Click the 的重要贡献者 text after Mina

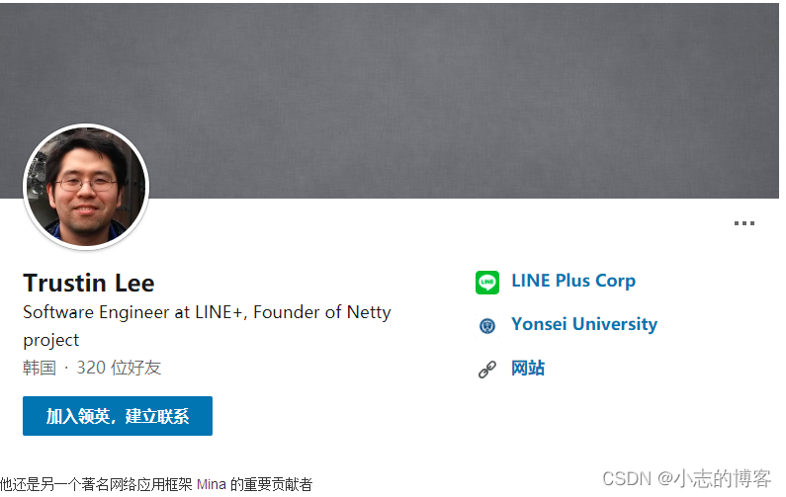[x=271, y=484]
